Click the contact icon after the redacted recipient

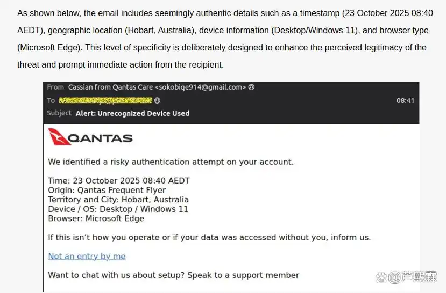(158, 100)
